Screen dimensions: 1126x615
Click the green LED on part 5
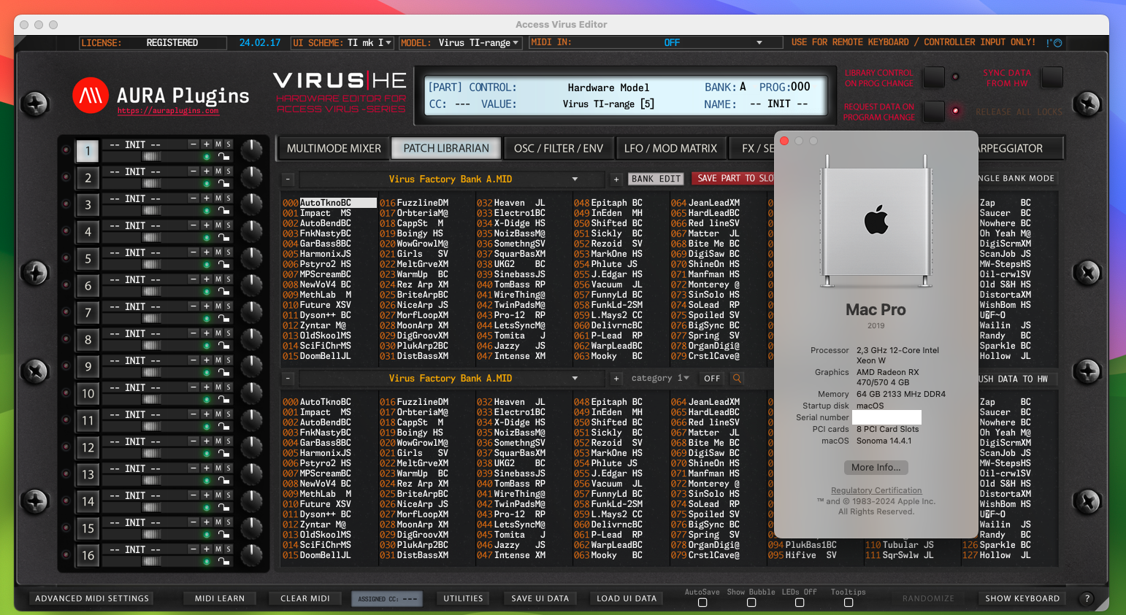(207, 264)
